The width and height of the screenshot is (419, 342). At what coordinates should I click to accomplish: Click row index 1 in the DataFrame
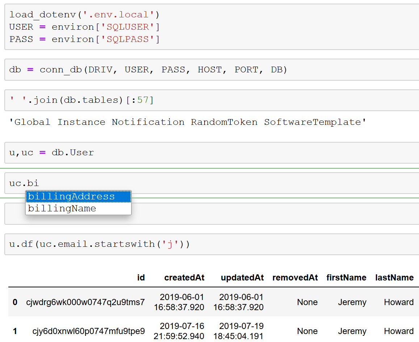14,331
